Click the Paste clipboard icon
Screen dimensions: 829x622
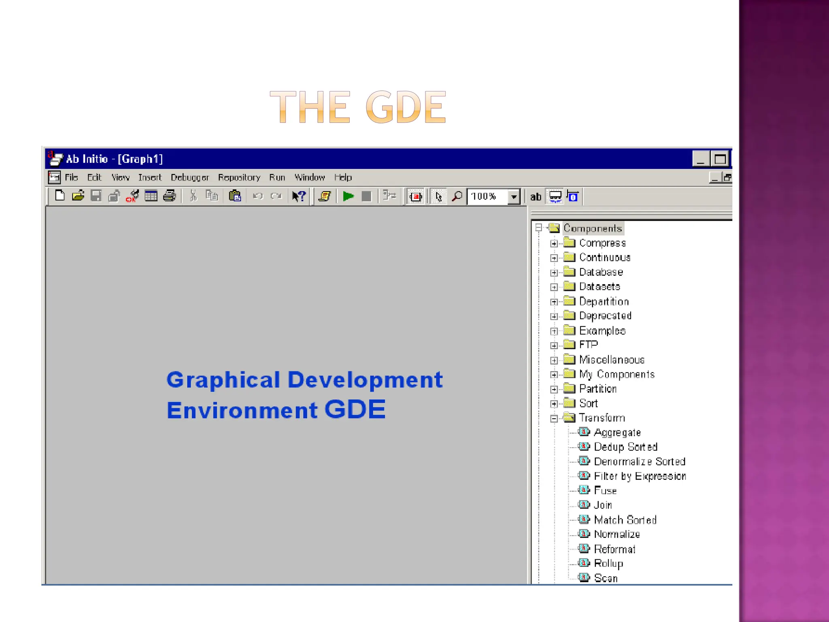point(235,196)
